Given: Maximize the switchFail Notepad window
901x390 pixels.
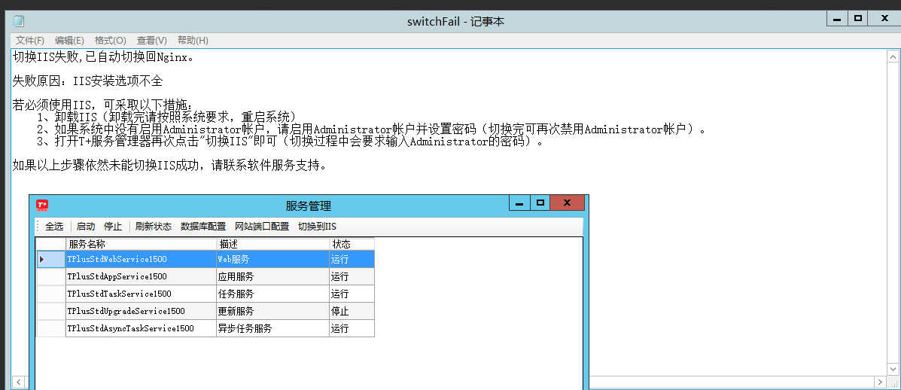Looking at the screenshot, I should pos(858,19).
